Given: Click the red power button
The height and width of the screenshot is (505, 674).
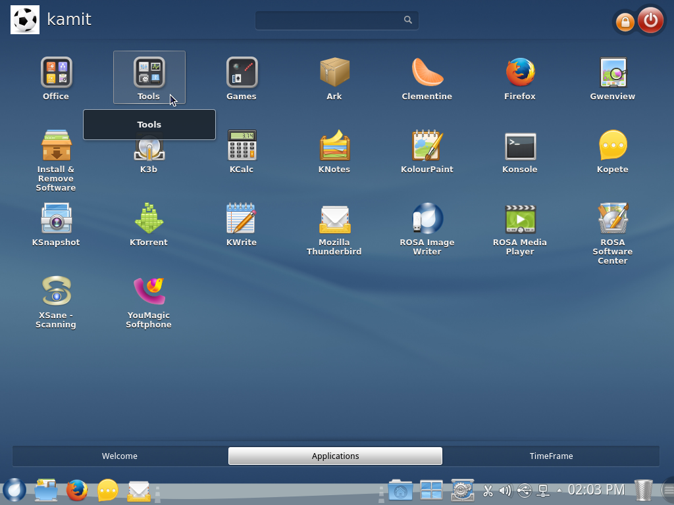Looking at the screenshot, I should tap(650, 20).
